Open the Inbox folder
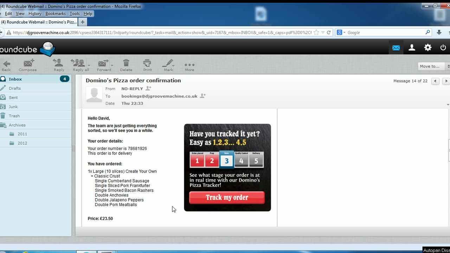The height and width of the screenshot is (253, 450). point(36,79)
